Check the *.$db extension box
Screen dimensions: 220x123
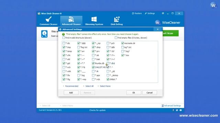108,47
